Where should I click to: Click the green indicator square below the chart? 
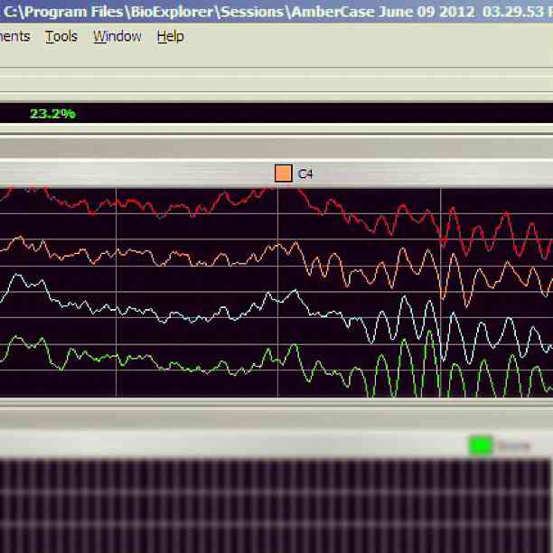pyautogui.click(x=481, y=445)
